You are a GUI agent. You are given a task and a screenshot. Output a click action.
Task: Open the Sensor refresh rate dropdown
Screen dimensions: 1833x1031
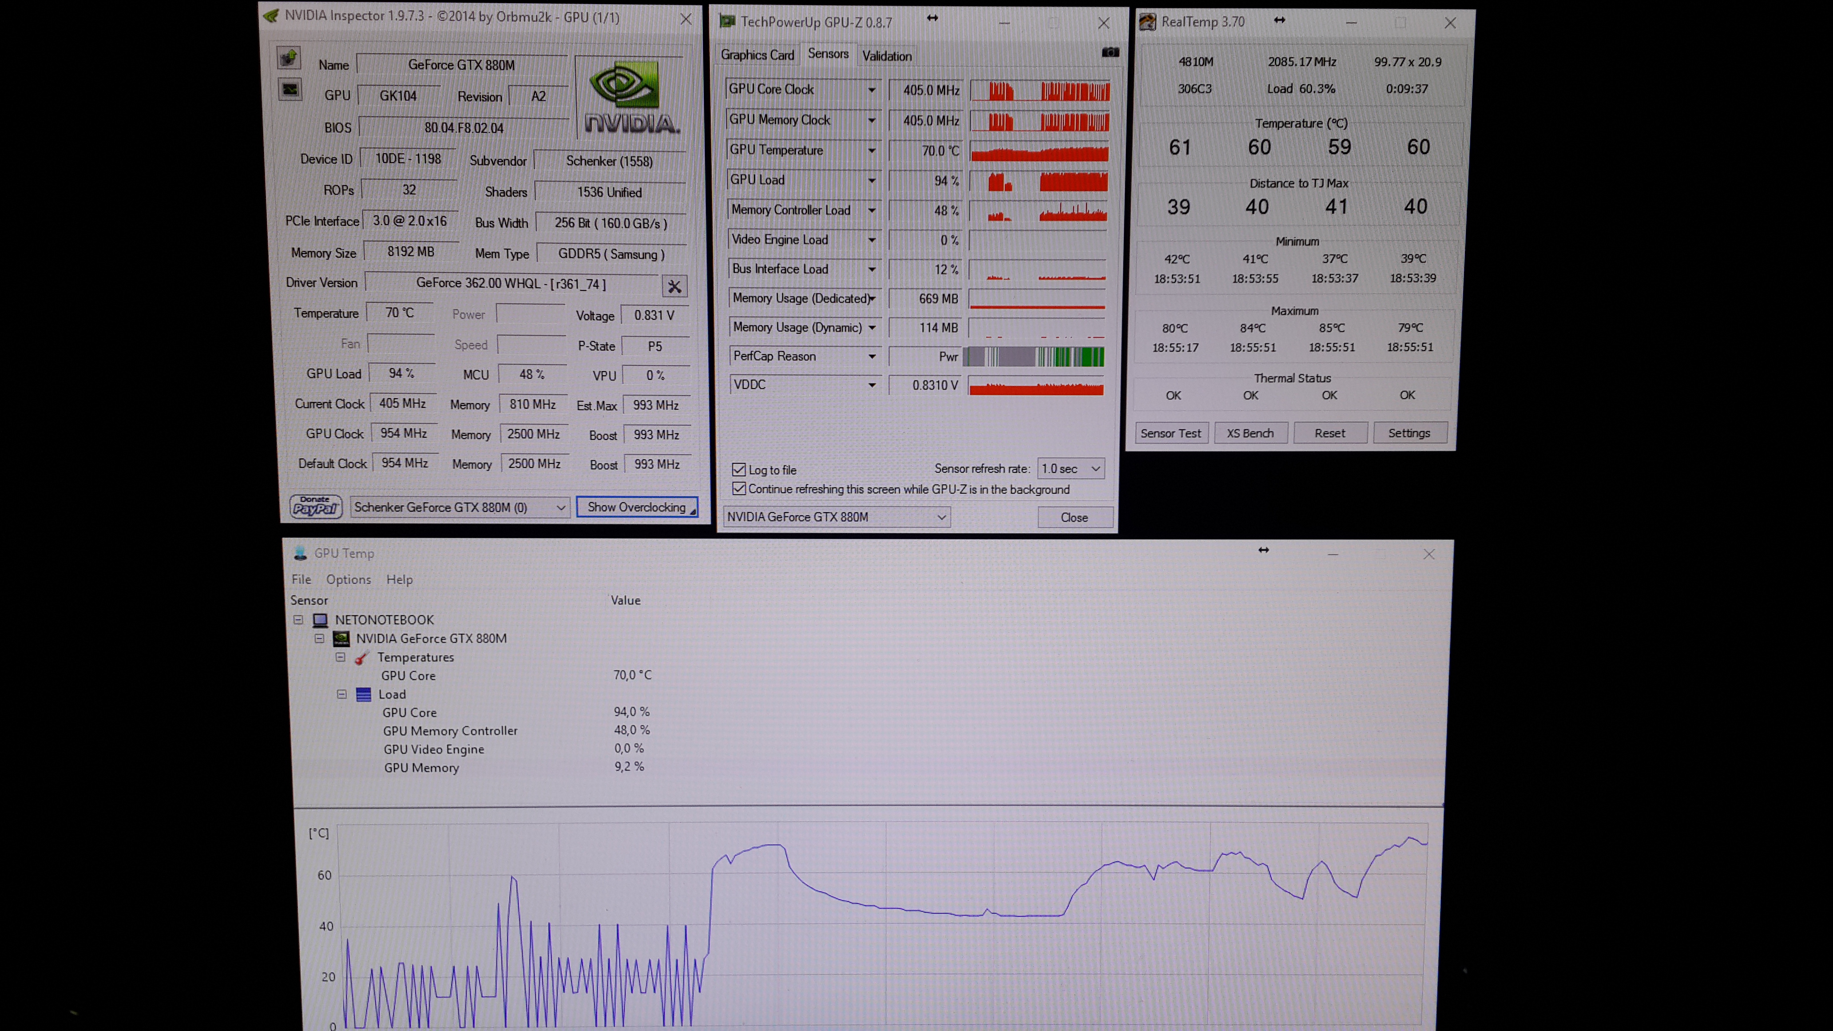(x=1070, y=468)
